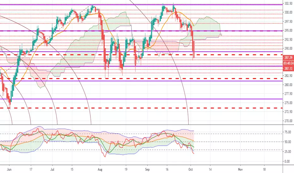Click the 25.00 oscillator scale label
The height and width of the screenshot is (173, 294).
[288, 152]
